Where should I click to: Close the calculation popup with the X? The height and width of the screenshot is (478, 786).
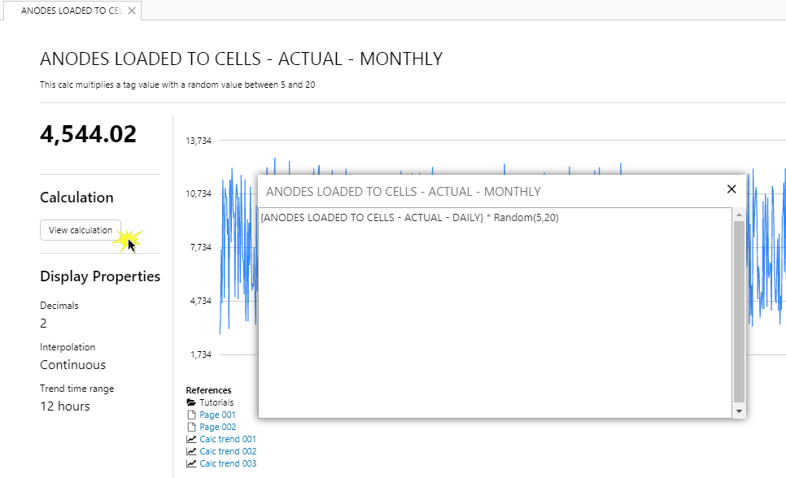click(731, 189)
